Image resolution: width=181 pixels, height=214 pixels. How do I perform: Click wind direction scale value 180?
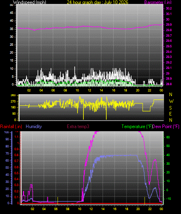[13, 108]
